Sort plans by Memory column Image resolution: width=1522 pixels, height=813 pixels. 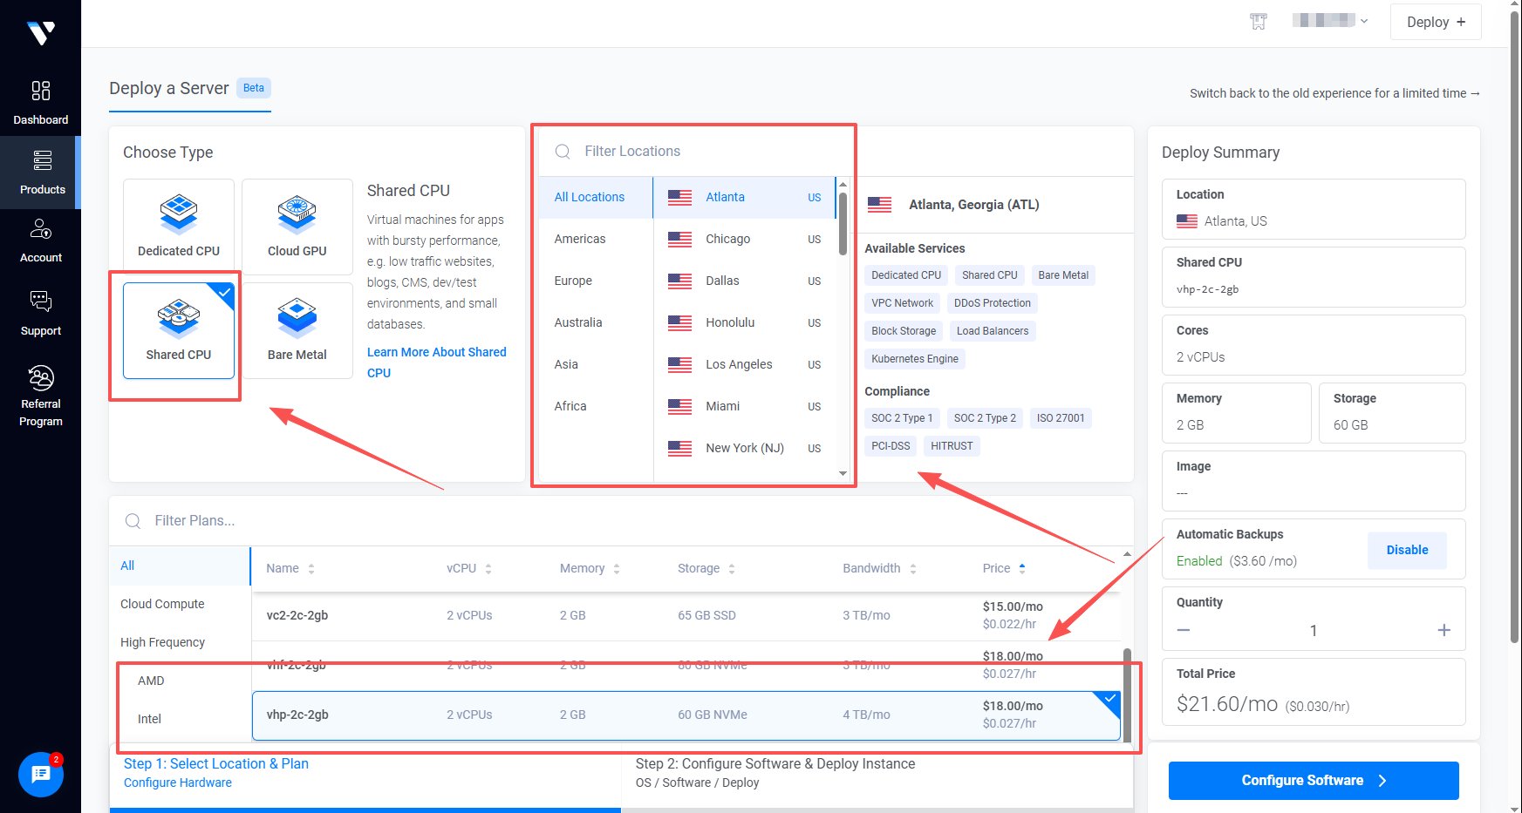tap(590, 568)
